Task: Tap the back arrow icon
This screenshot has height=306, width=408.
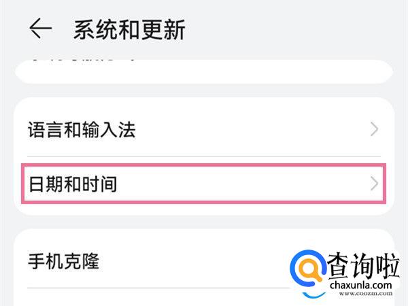Action: point(40,29)
